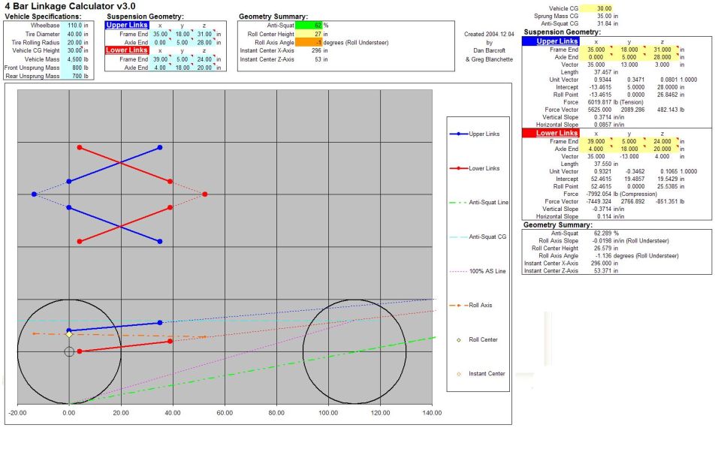Select right-panel Upper Links Axle End z 28.000
721x452 pixels.
(x=662, y=57)
